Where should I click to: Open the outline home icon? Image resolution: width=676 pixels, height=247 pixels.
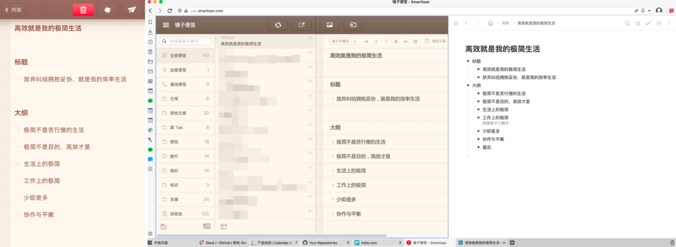490,23
